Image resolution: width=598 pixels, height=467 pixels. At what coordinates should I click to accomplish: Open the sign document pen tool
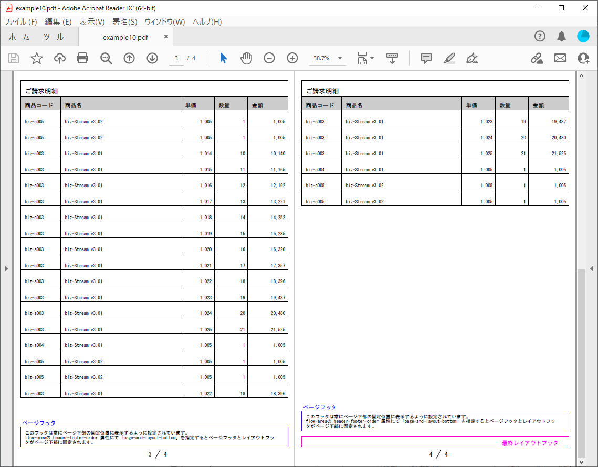pyautogui.click(x=472, y=58)
